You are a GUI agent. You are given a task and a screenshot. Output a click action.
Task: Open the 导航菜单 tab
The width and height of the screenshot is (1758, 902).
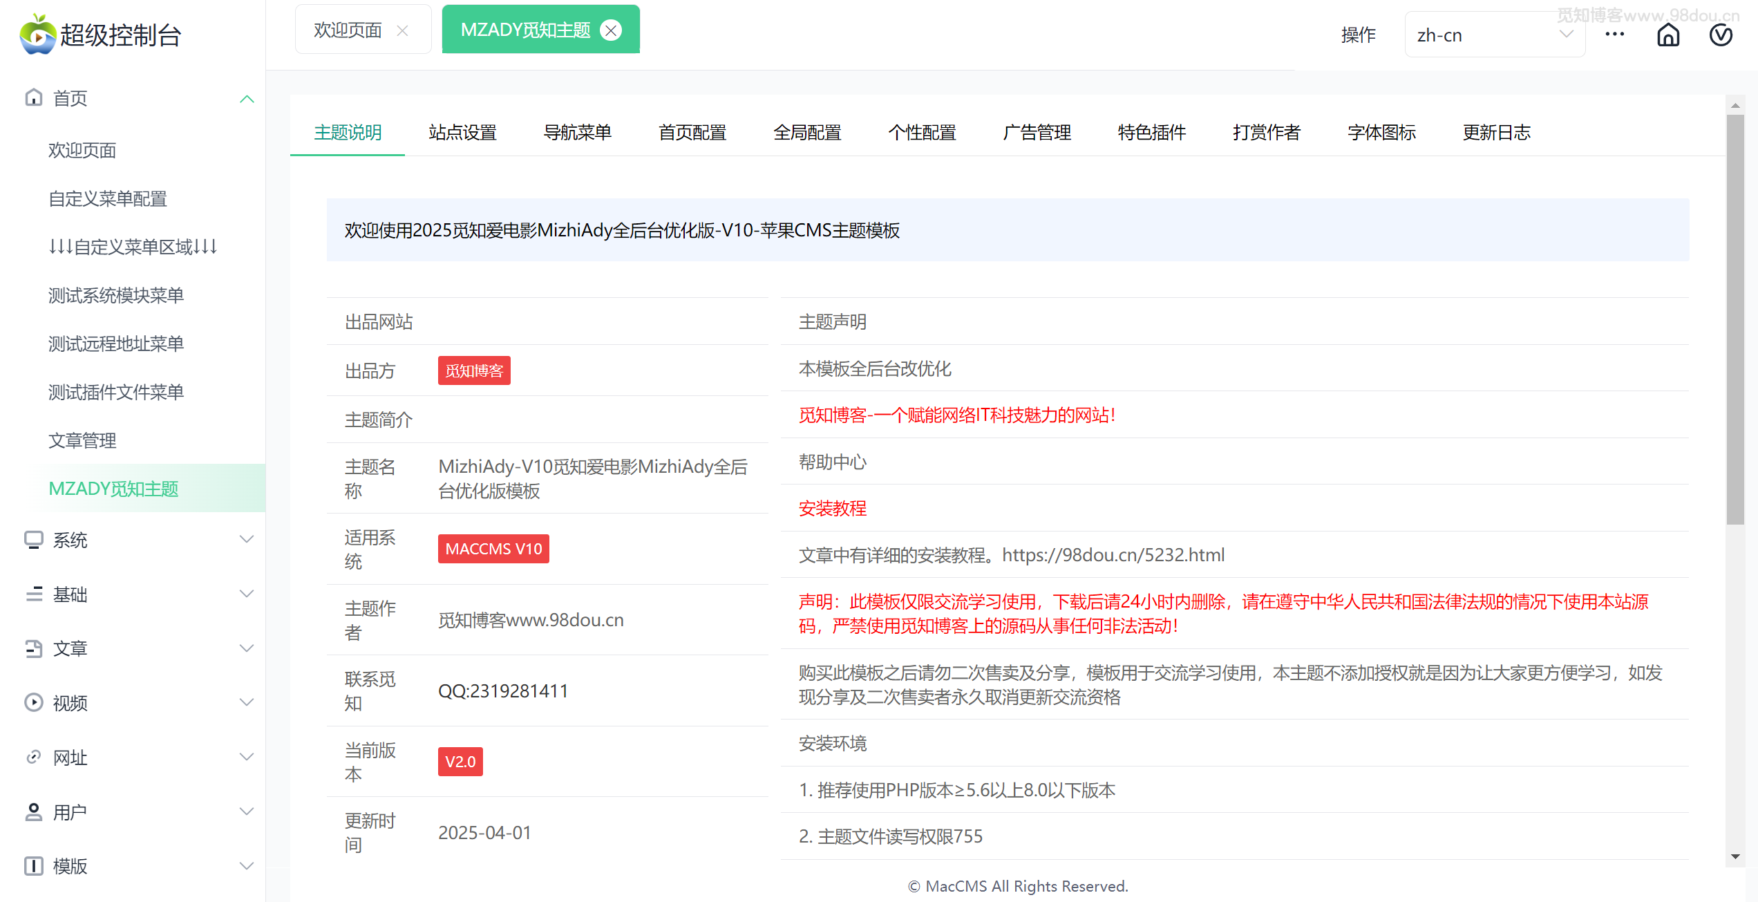point(578,133)
